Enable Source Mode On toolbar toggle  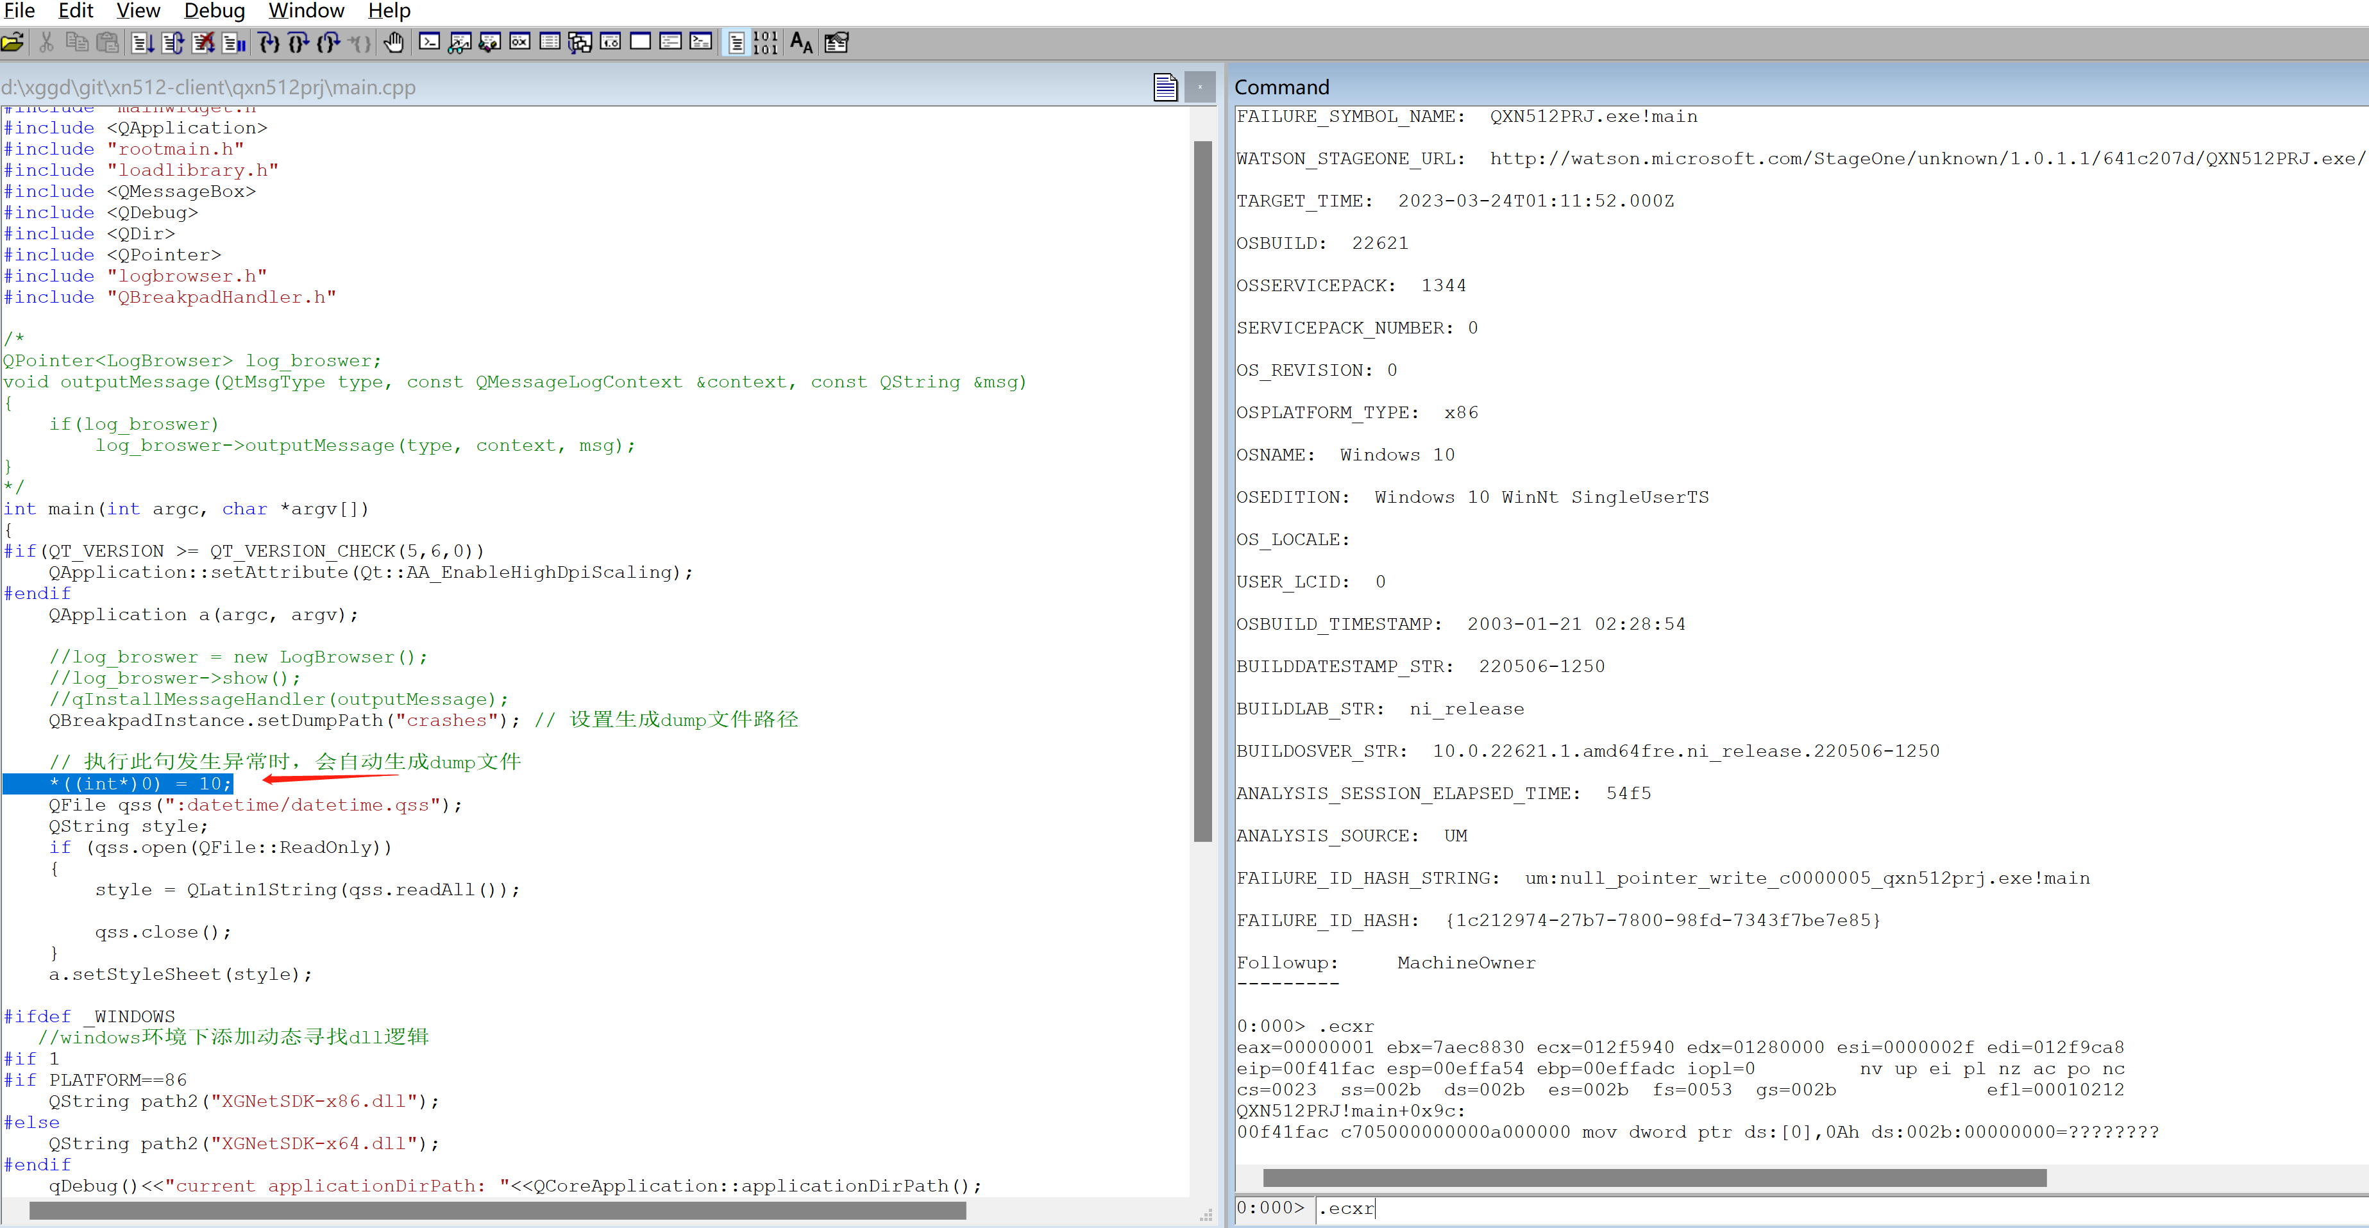coord(736,42)
